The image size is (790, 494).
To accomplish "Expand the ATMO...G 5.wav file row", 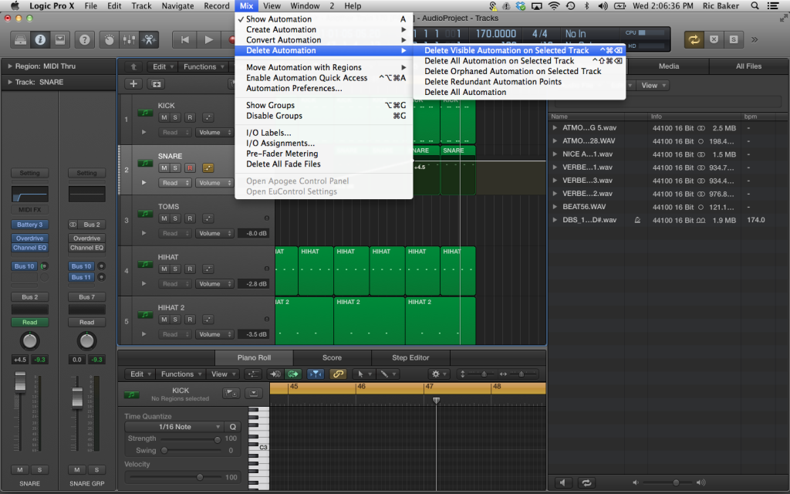I will click(555, 128).
